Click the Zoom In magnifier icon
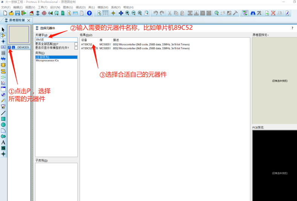 coord(127,13)
